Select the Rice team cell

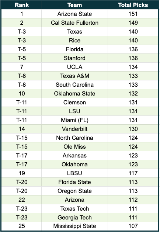tap(74, 41)
